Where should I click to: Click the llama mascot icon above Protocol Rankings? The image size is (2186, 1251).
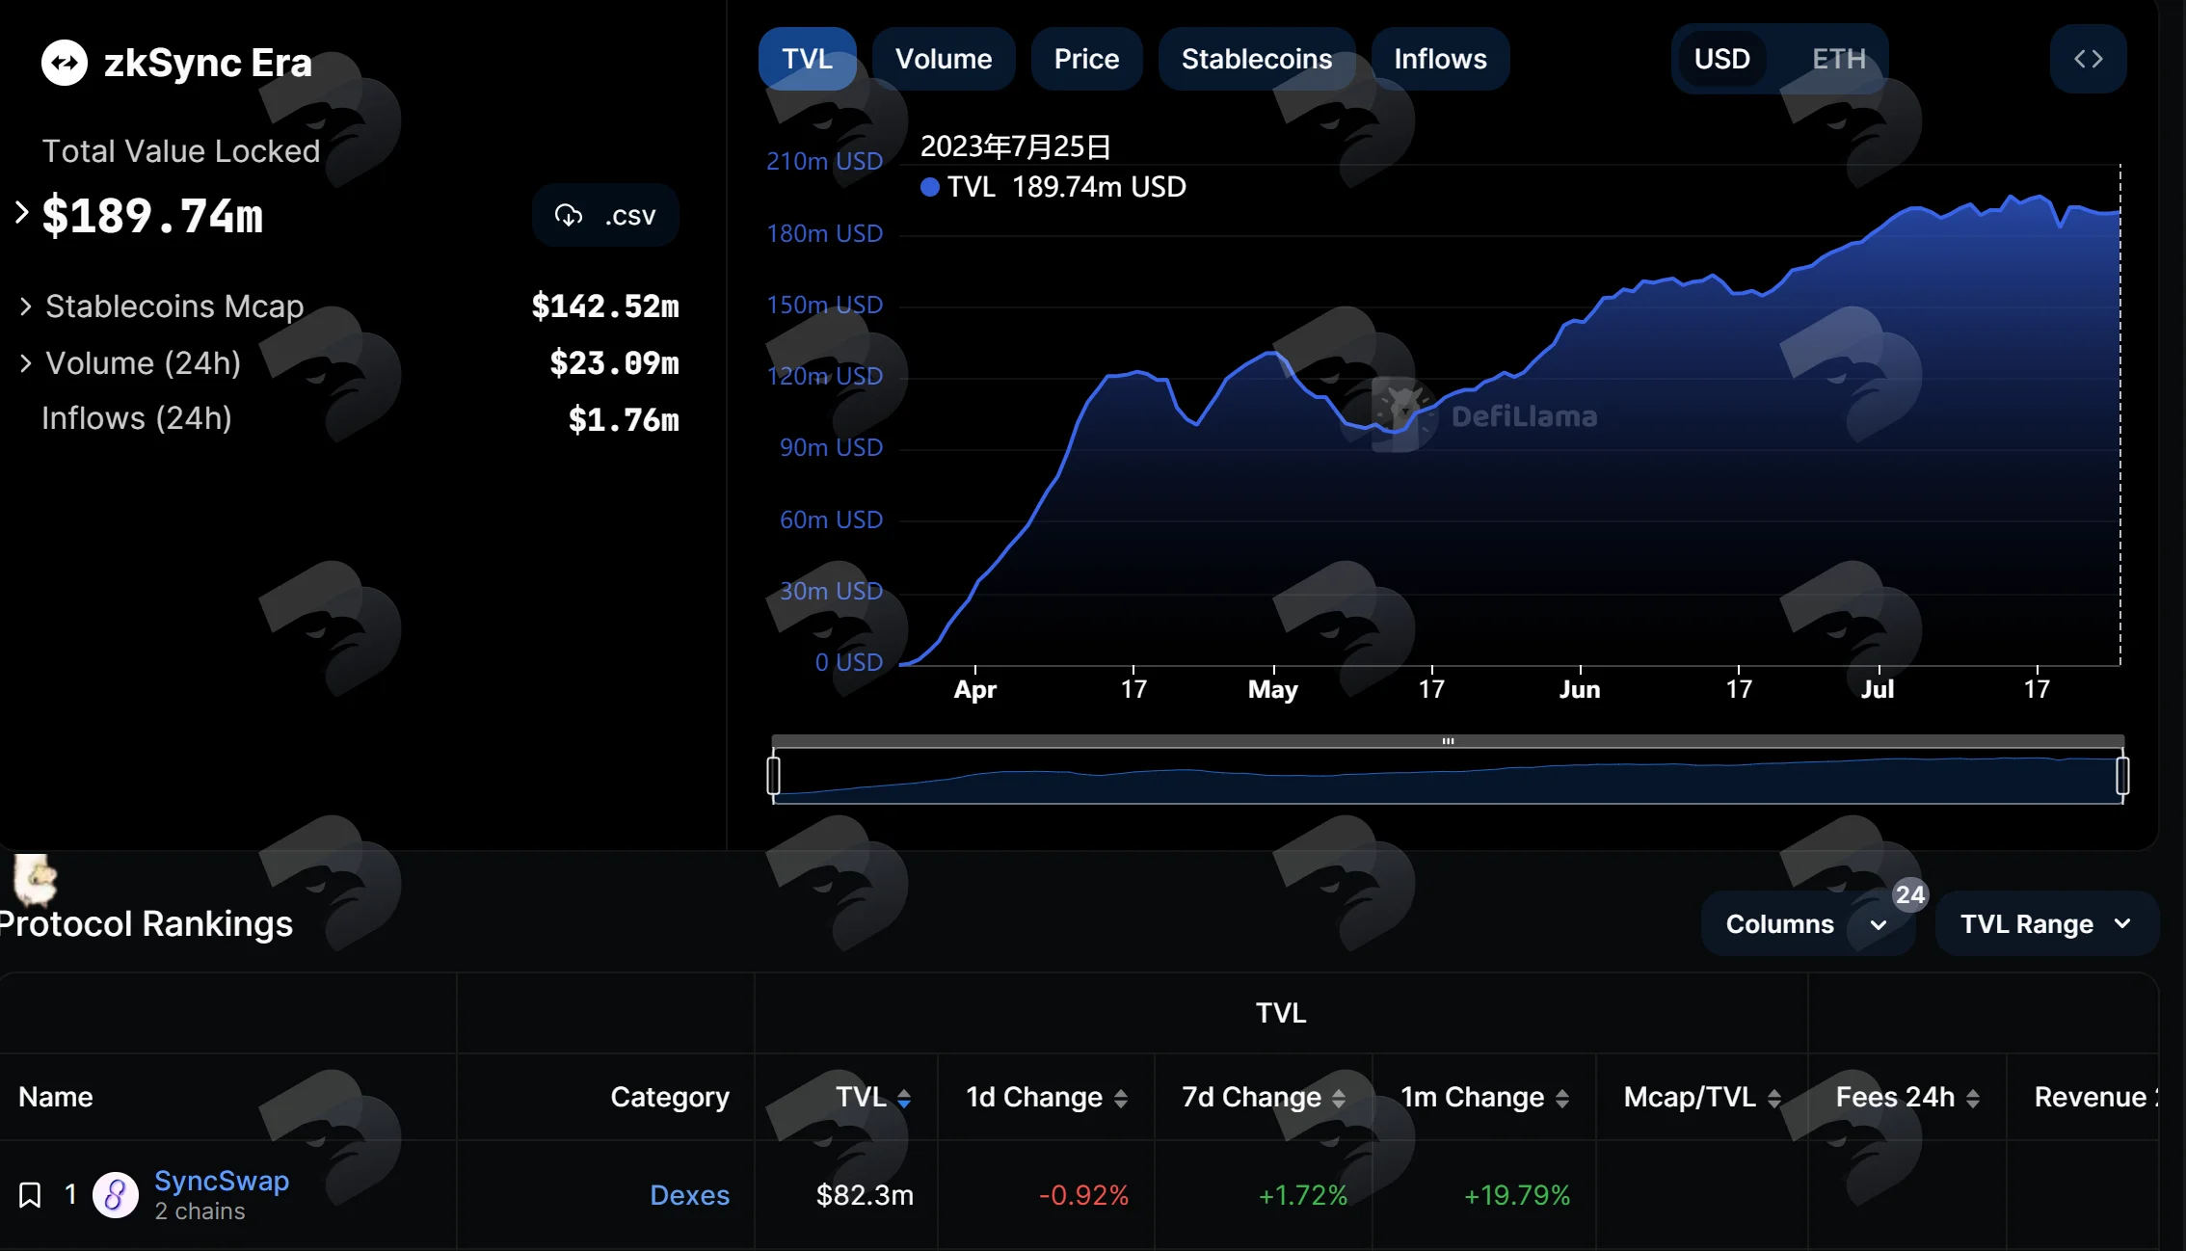click(x=35, y=879)
